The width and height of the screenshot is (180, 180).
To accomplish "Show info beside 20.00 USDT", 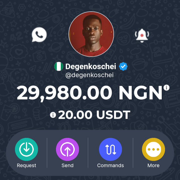I will coord(53,115).
